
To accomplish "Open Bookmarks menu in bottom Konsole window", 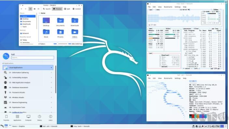I will [x=168, y=78].
